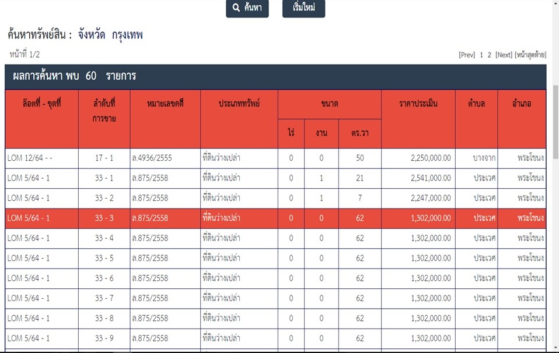Click the ตร.วา sub-column header
The width and height of the screenshot is (559, 353).
[359, 133]
